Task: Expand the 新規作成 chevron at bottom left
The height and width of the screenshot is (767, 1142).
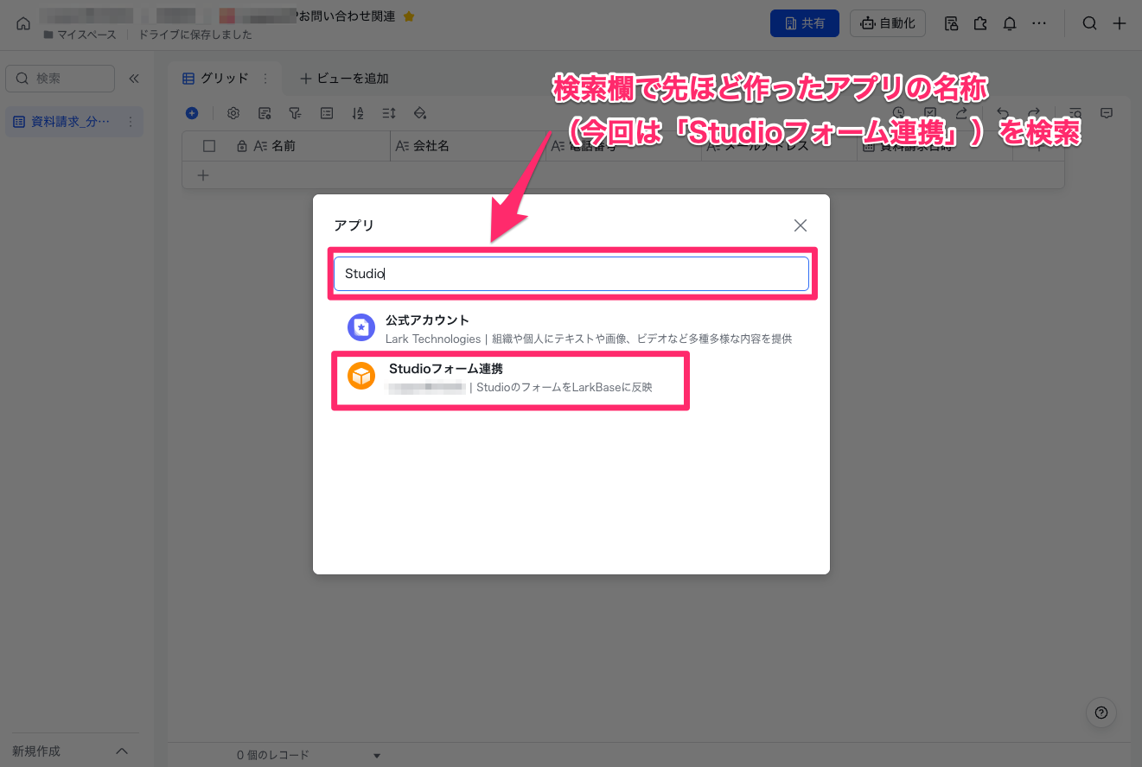Action: [122, 751]
